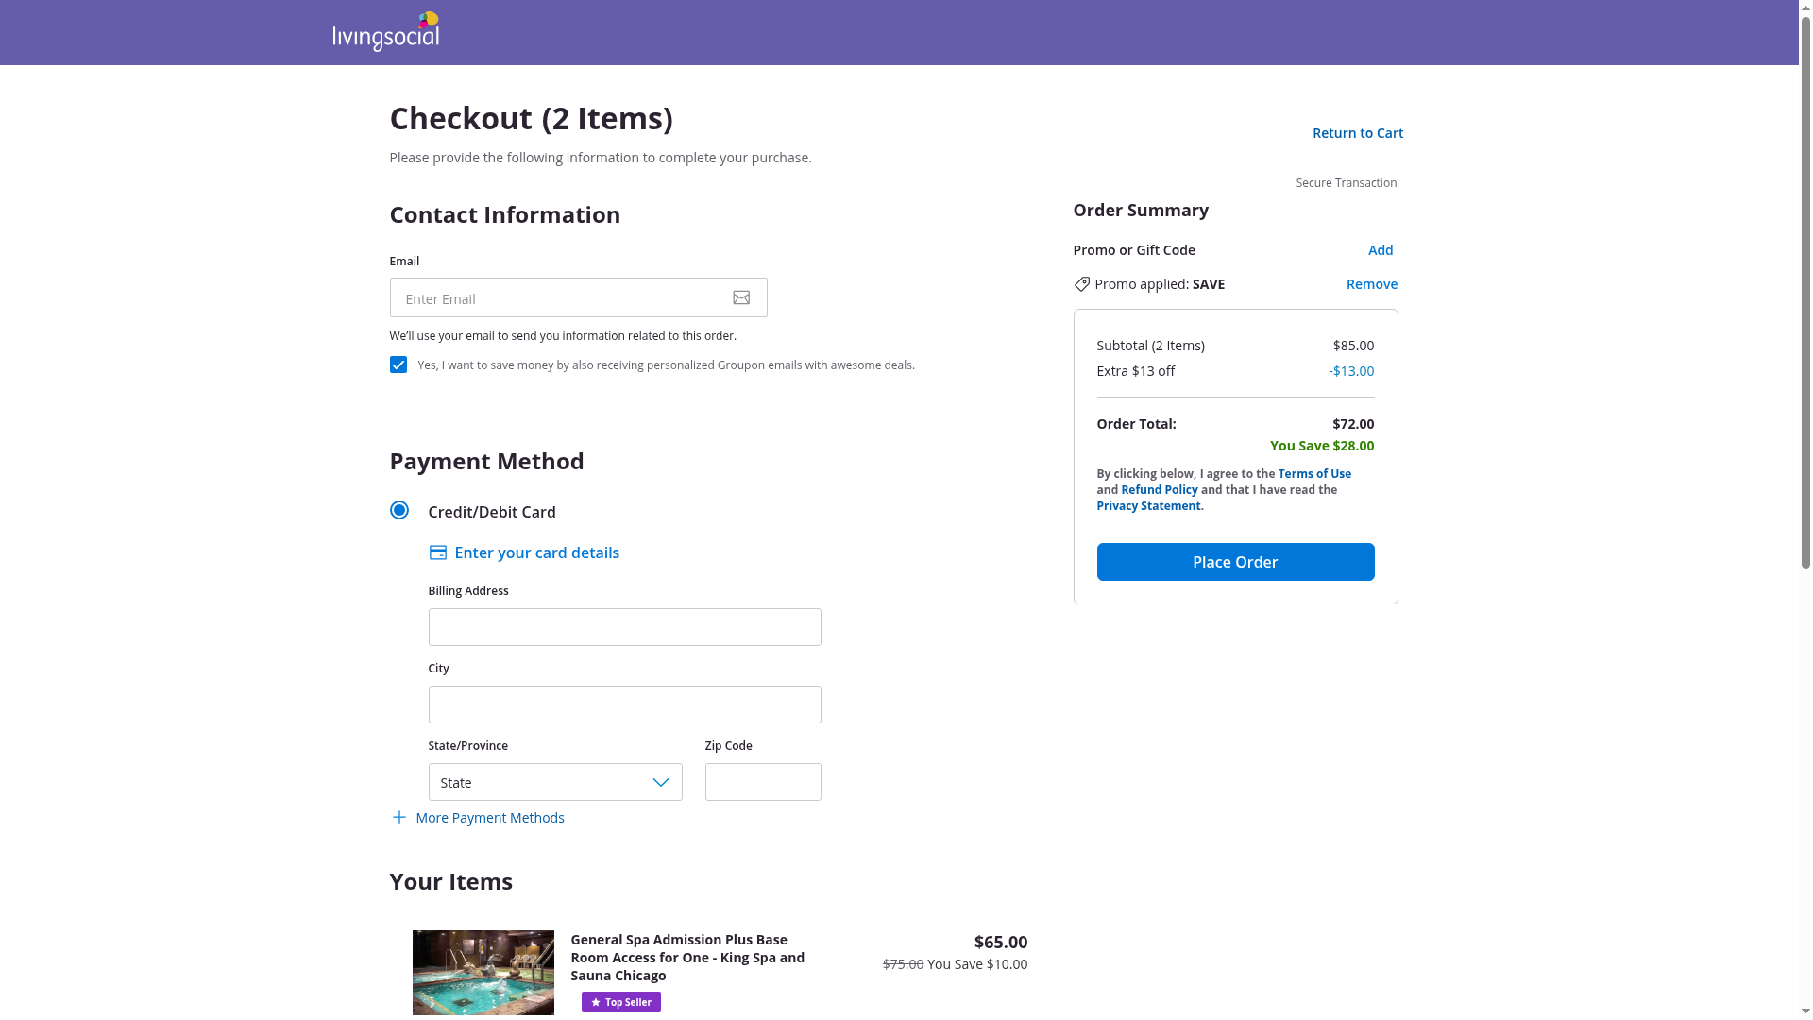Screen dimensions: 1813x1020
Task: Open the Terms of Use link
Action: point(1313,474)
